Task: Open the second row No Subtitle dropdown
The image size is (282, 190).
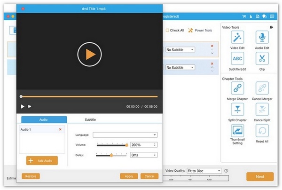Action: pyautogui.click(x=180, y=67)
